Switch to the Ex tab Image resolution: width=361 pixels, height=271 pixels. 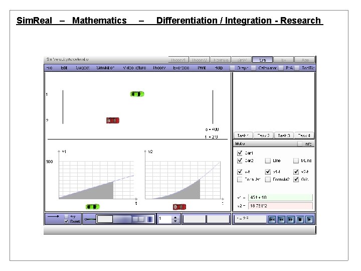point(284,60)
